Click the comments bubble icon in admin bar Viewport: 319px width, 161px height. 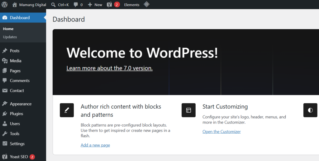(x=76, y=5)
